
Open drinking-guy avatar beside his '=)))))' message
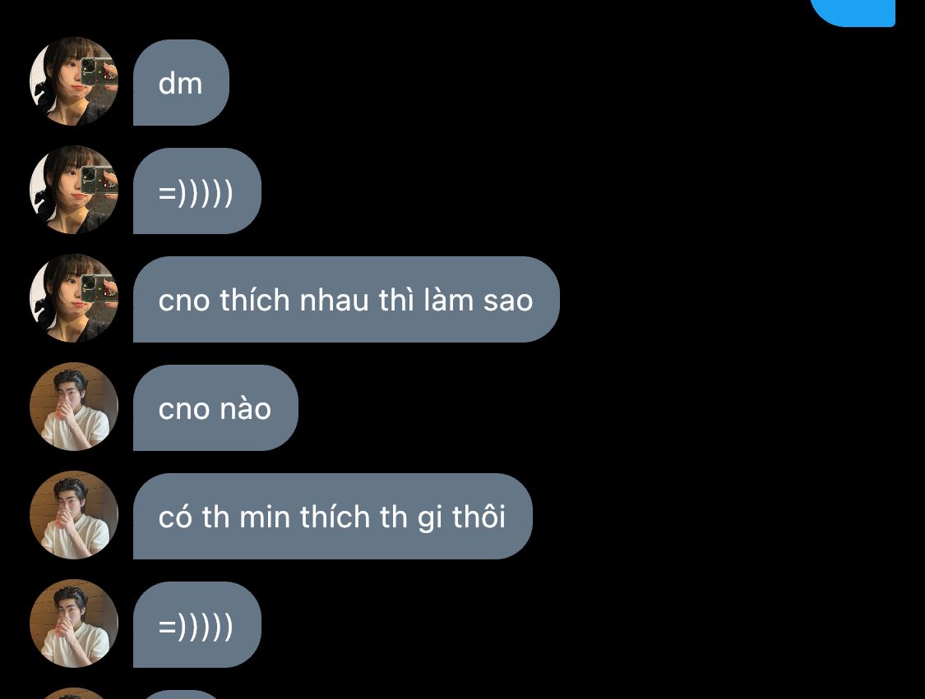(x=74, y=623)
